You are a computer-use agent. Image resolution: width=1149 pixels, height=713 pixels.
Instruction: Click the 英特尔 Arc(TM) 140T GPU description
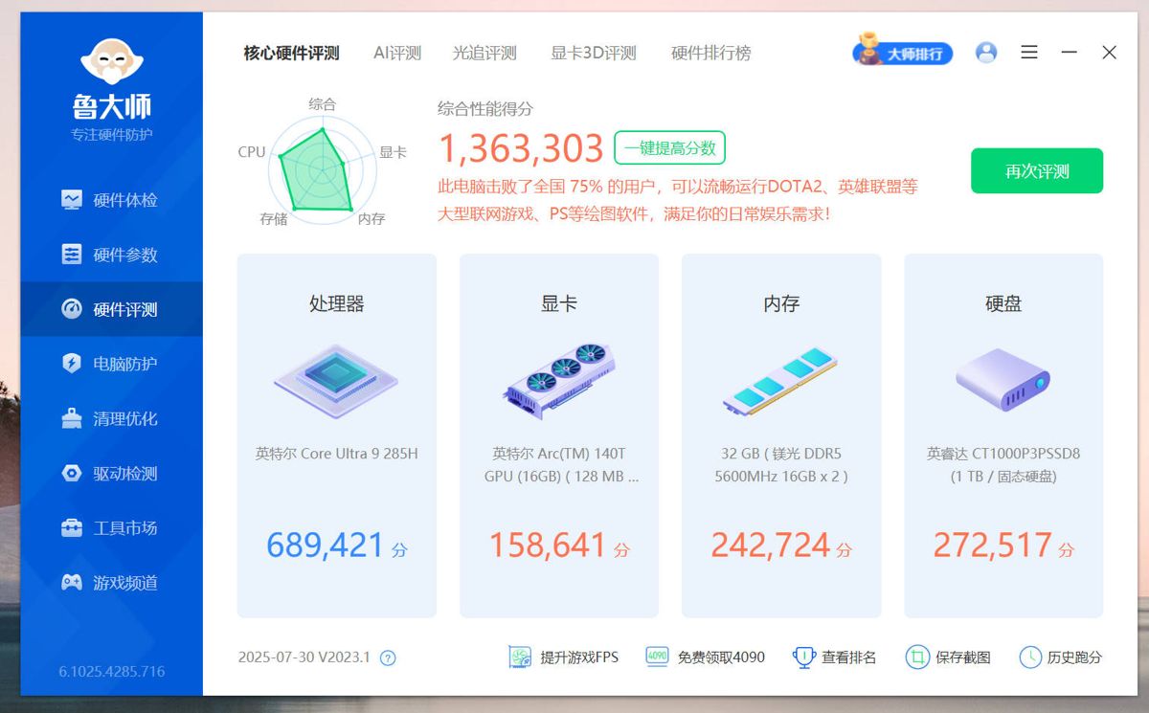click(x=561, y=464)
